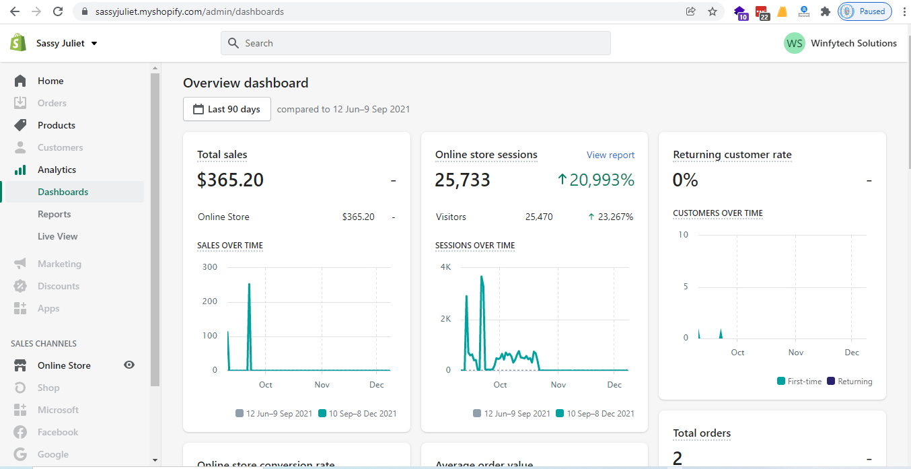911x469 pixels.
Task: Click the Shopify bag logo
Action: click(x=18, y=43)
